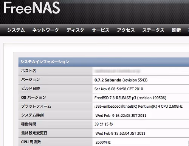Click the 2600MHz frequency value

click(x=103, y=142)
